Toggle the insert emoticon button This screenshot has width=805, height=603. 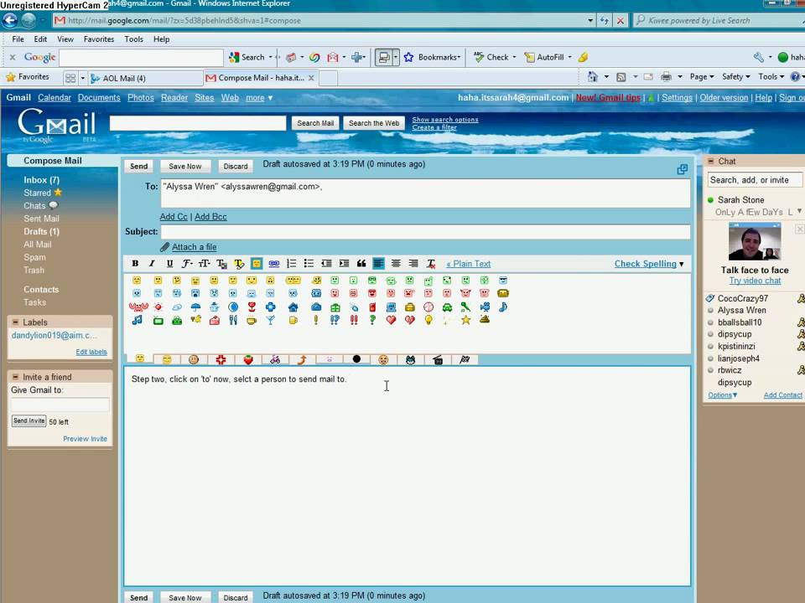coord(257,264)
